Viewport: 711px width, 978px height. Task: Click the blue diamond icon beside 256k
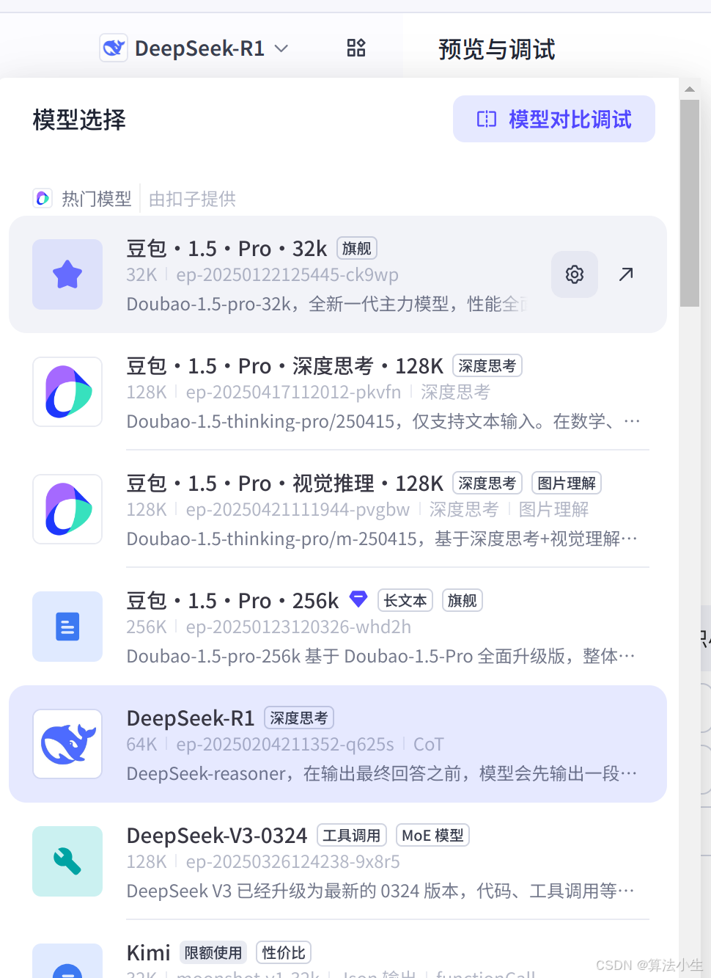(358, 599)
